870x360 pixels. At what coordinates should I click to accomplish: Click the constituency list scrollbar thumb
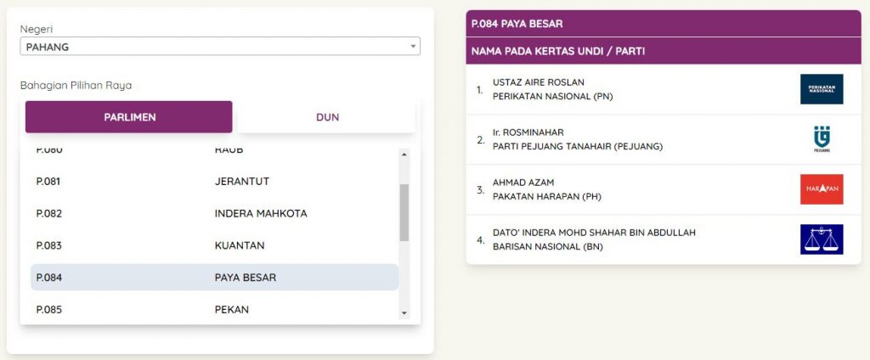[404, 212]
